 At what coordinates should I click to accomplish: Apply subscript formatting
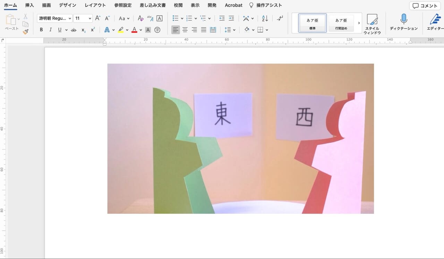(x=83, y=30)
